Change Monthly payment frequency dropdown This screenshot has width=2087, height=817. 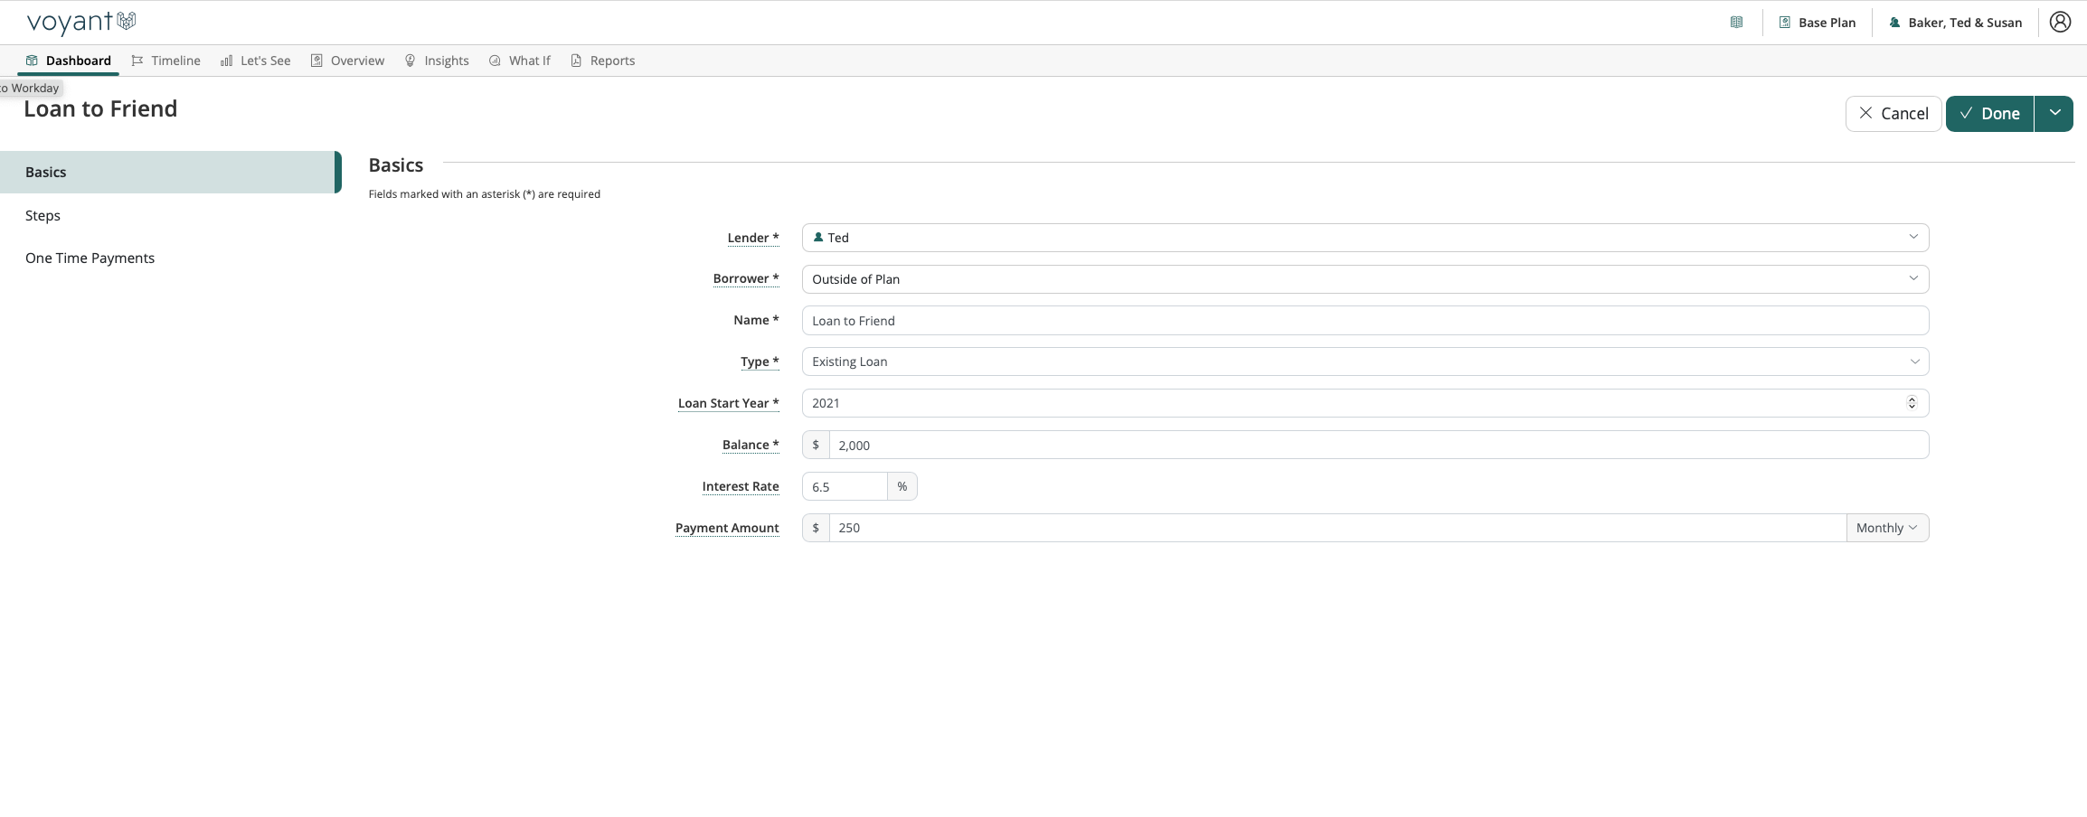click(x=1886, y=528)
